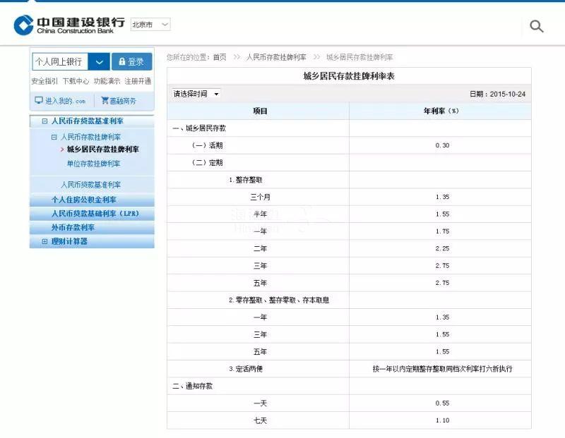Open 人民币贷款基础利率（LPR） menu item
The height and width of the screenshot is (438, 565).
[95, 214]
